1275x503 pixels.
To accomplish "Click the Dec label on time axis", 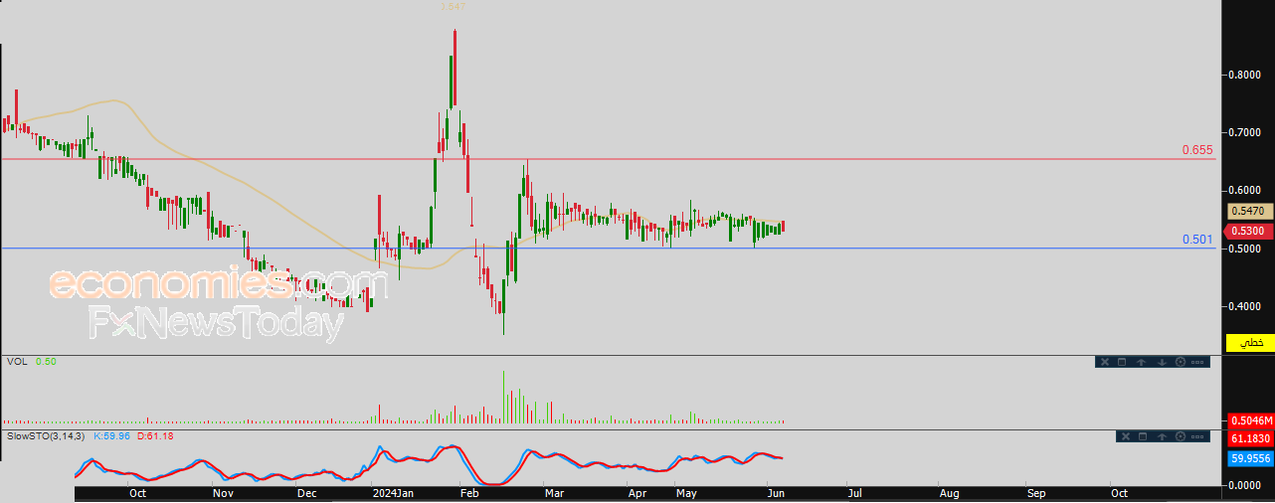I will [x=307, y=492].
